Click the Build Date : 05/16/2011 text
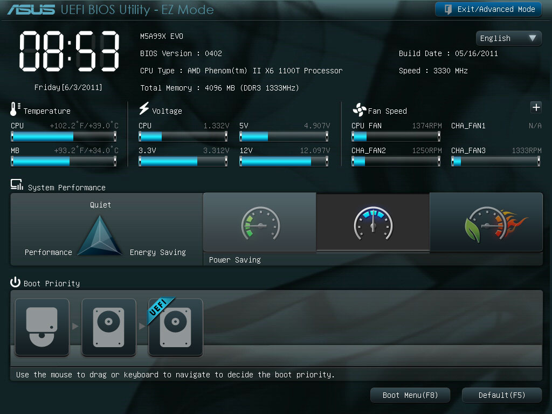The image size is (552, 414). [x=448, y=53]
